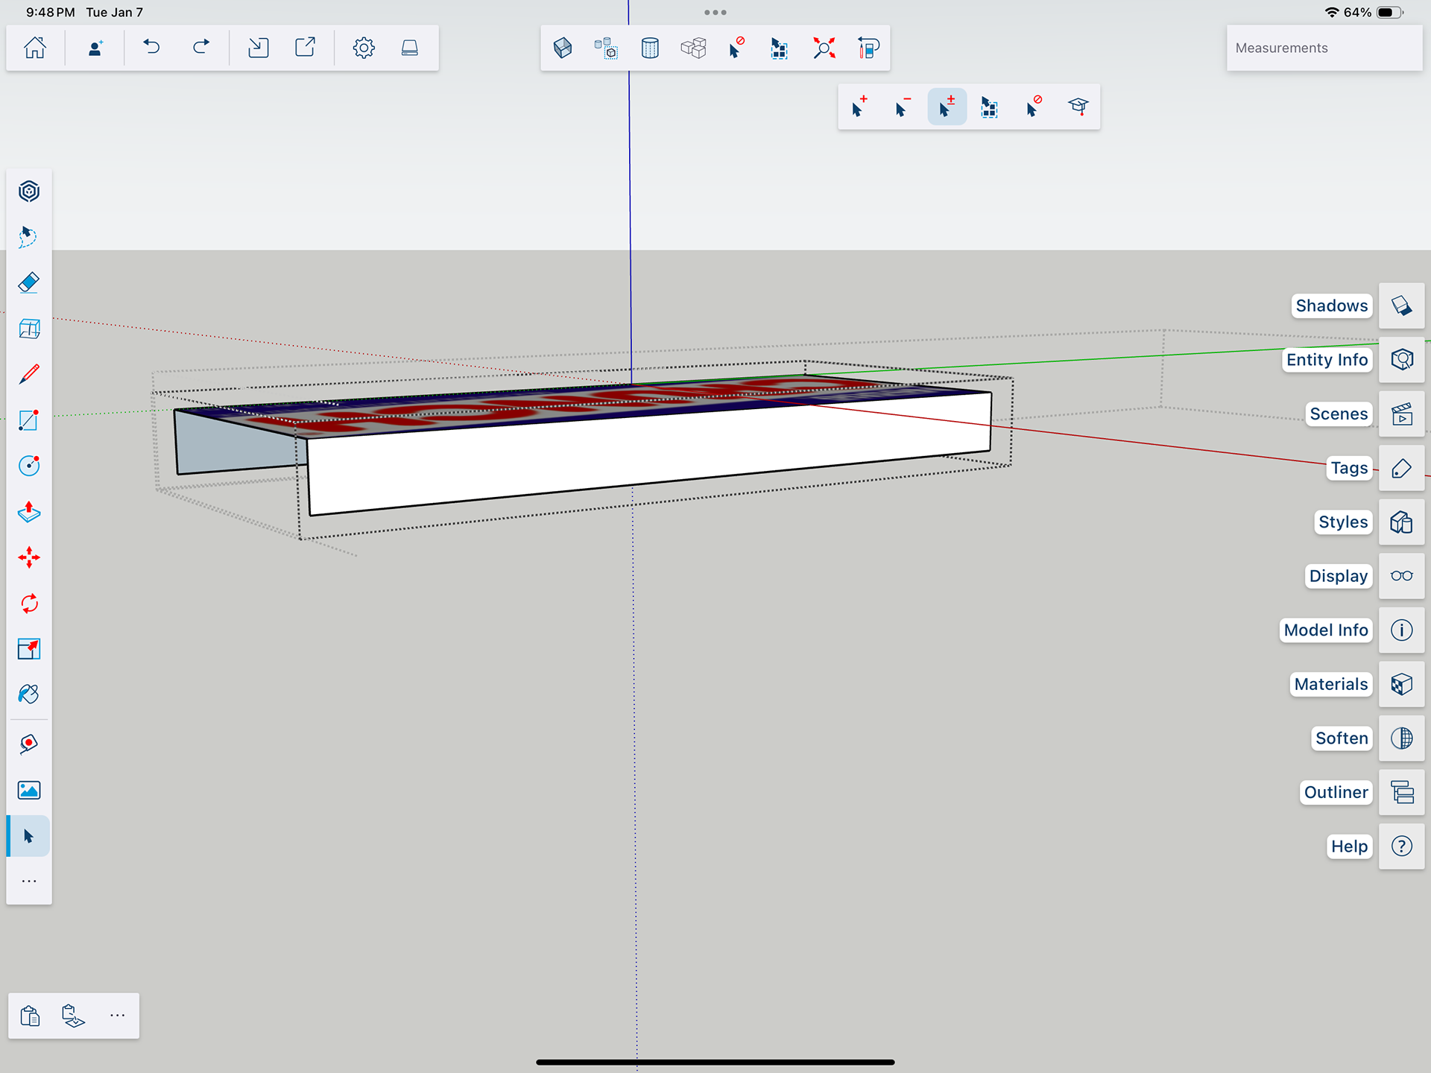
Task: Toggle add-to-selection mode with plus cursor
Action: [859, 107]
